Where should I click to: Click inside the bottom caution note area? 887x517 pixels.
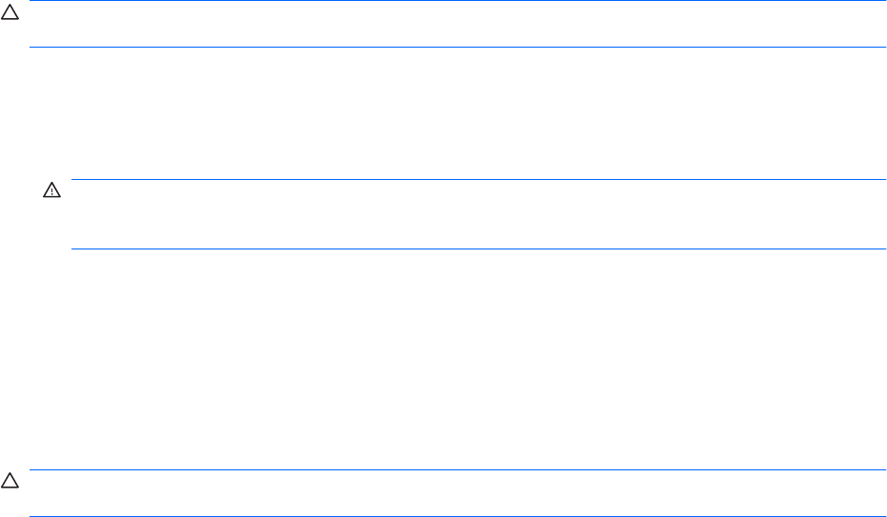click(x=457, y=492)
